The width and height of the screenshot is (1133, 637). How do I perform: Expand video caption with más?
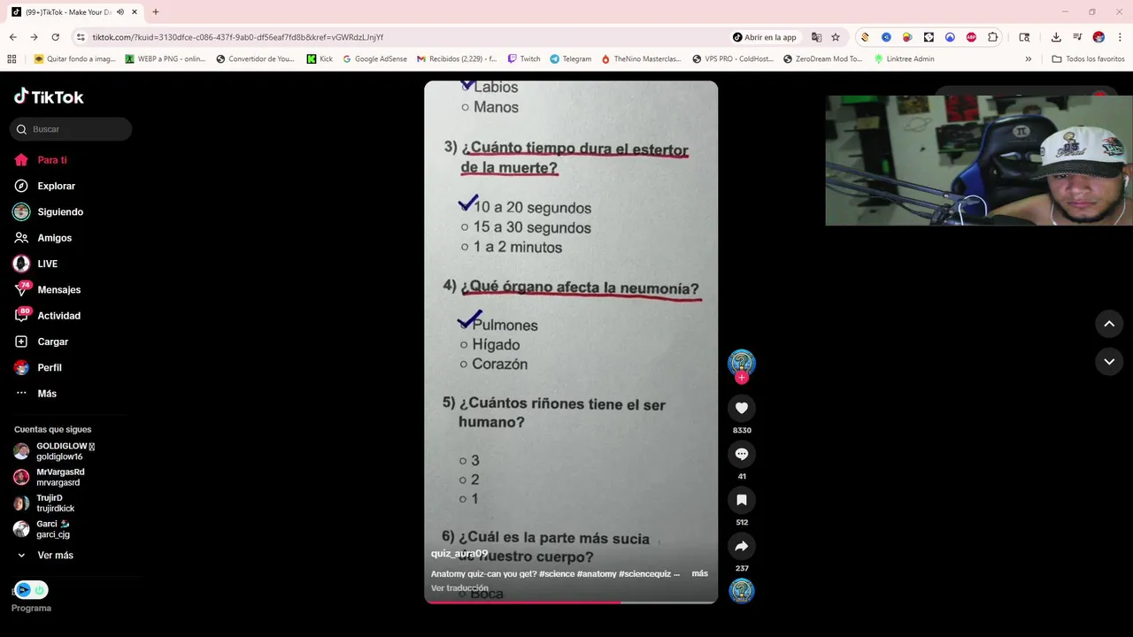coord(699,573)
